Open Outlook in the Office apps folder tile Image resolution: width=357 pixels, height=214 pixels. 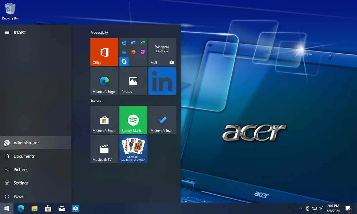124,43
